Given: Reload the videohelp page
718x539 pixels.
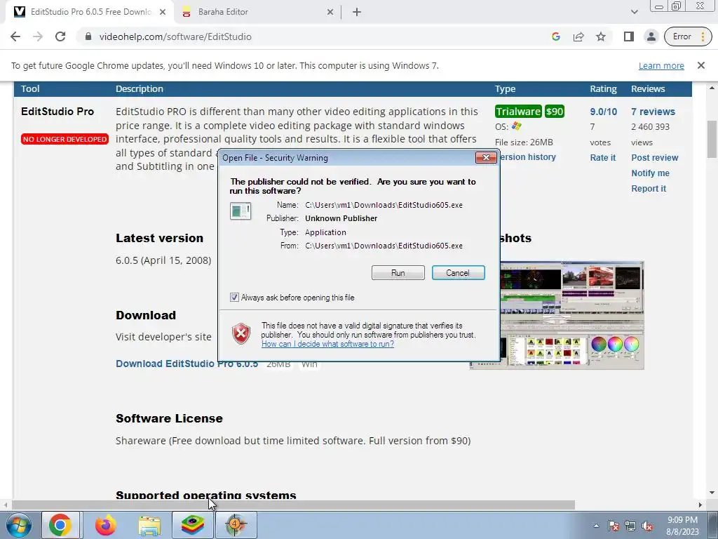Looking at the screenshot, I should [60, 36].
